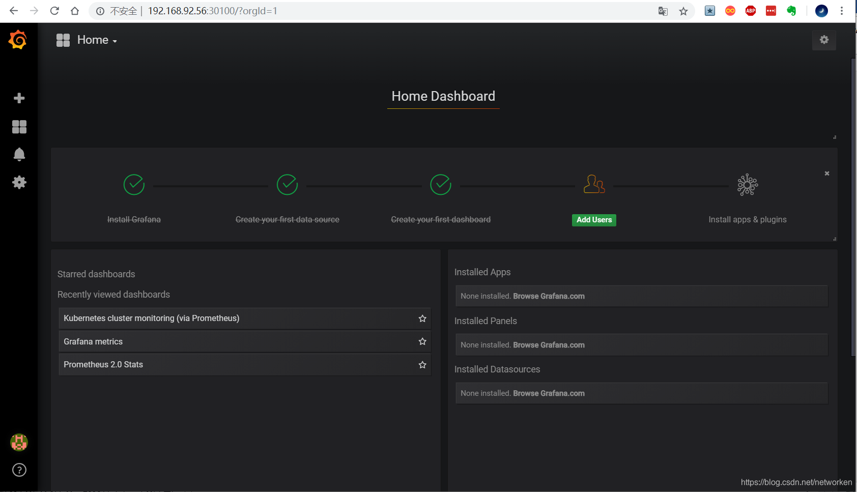
Task: Click the first dashboard step checkmark icon
Action: [441, 185]
